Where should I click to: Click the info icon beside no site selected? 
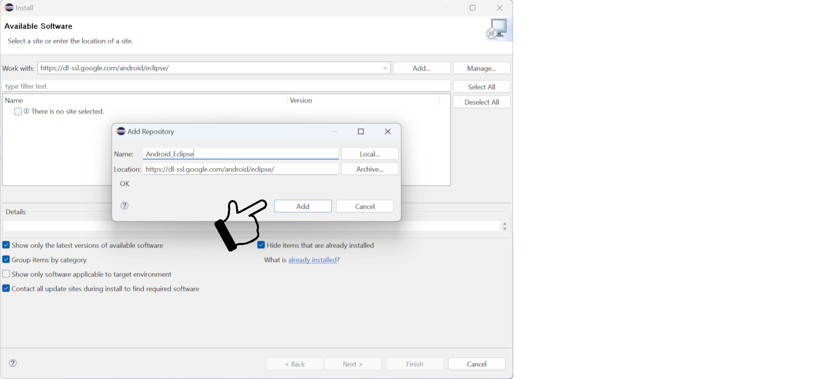pos(27,111)
